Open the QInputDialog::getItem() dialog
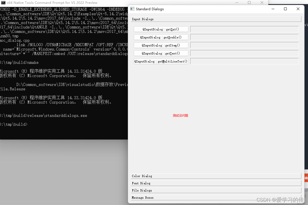 (x=161, y=45)
